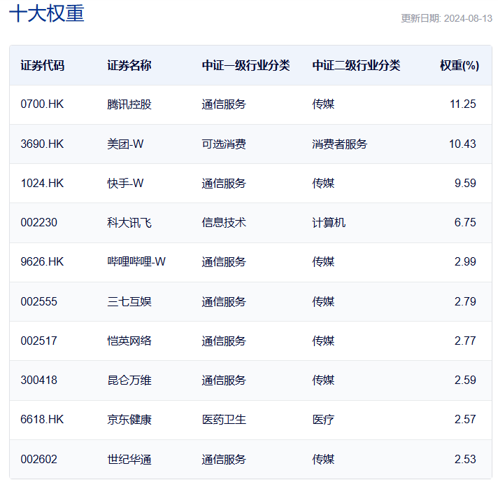
Task: Click weight value 2.77
Action: coord(465,341)
